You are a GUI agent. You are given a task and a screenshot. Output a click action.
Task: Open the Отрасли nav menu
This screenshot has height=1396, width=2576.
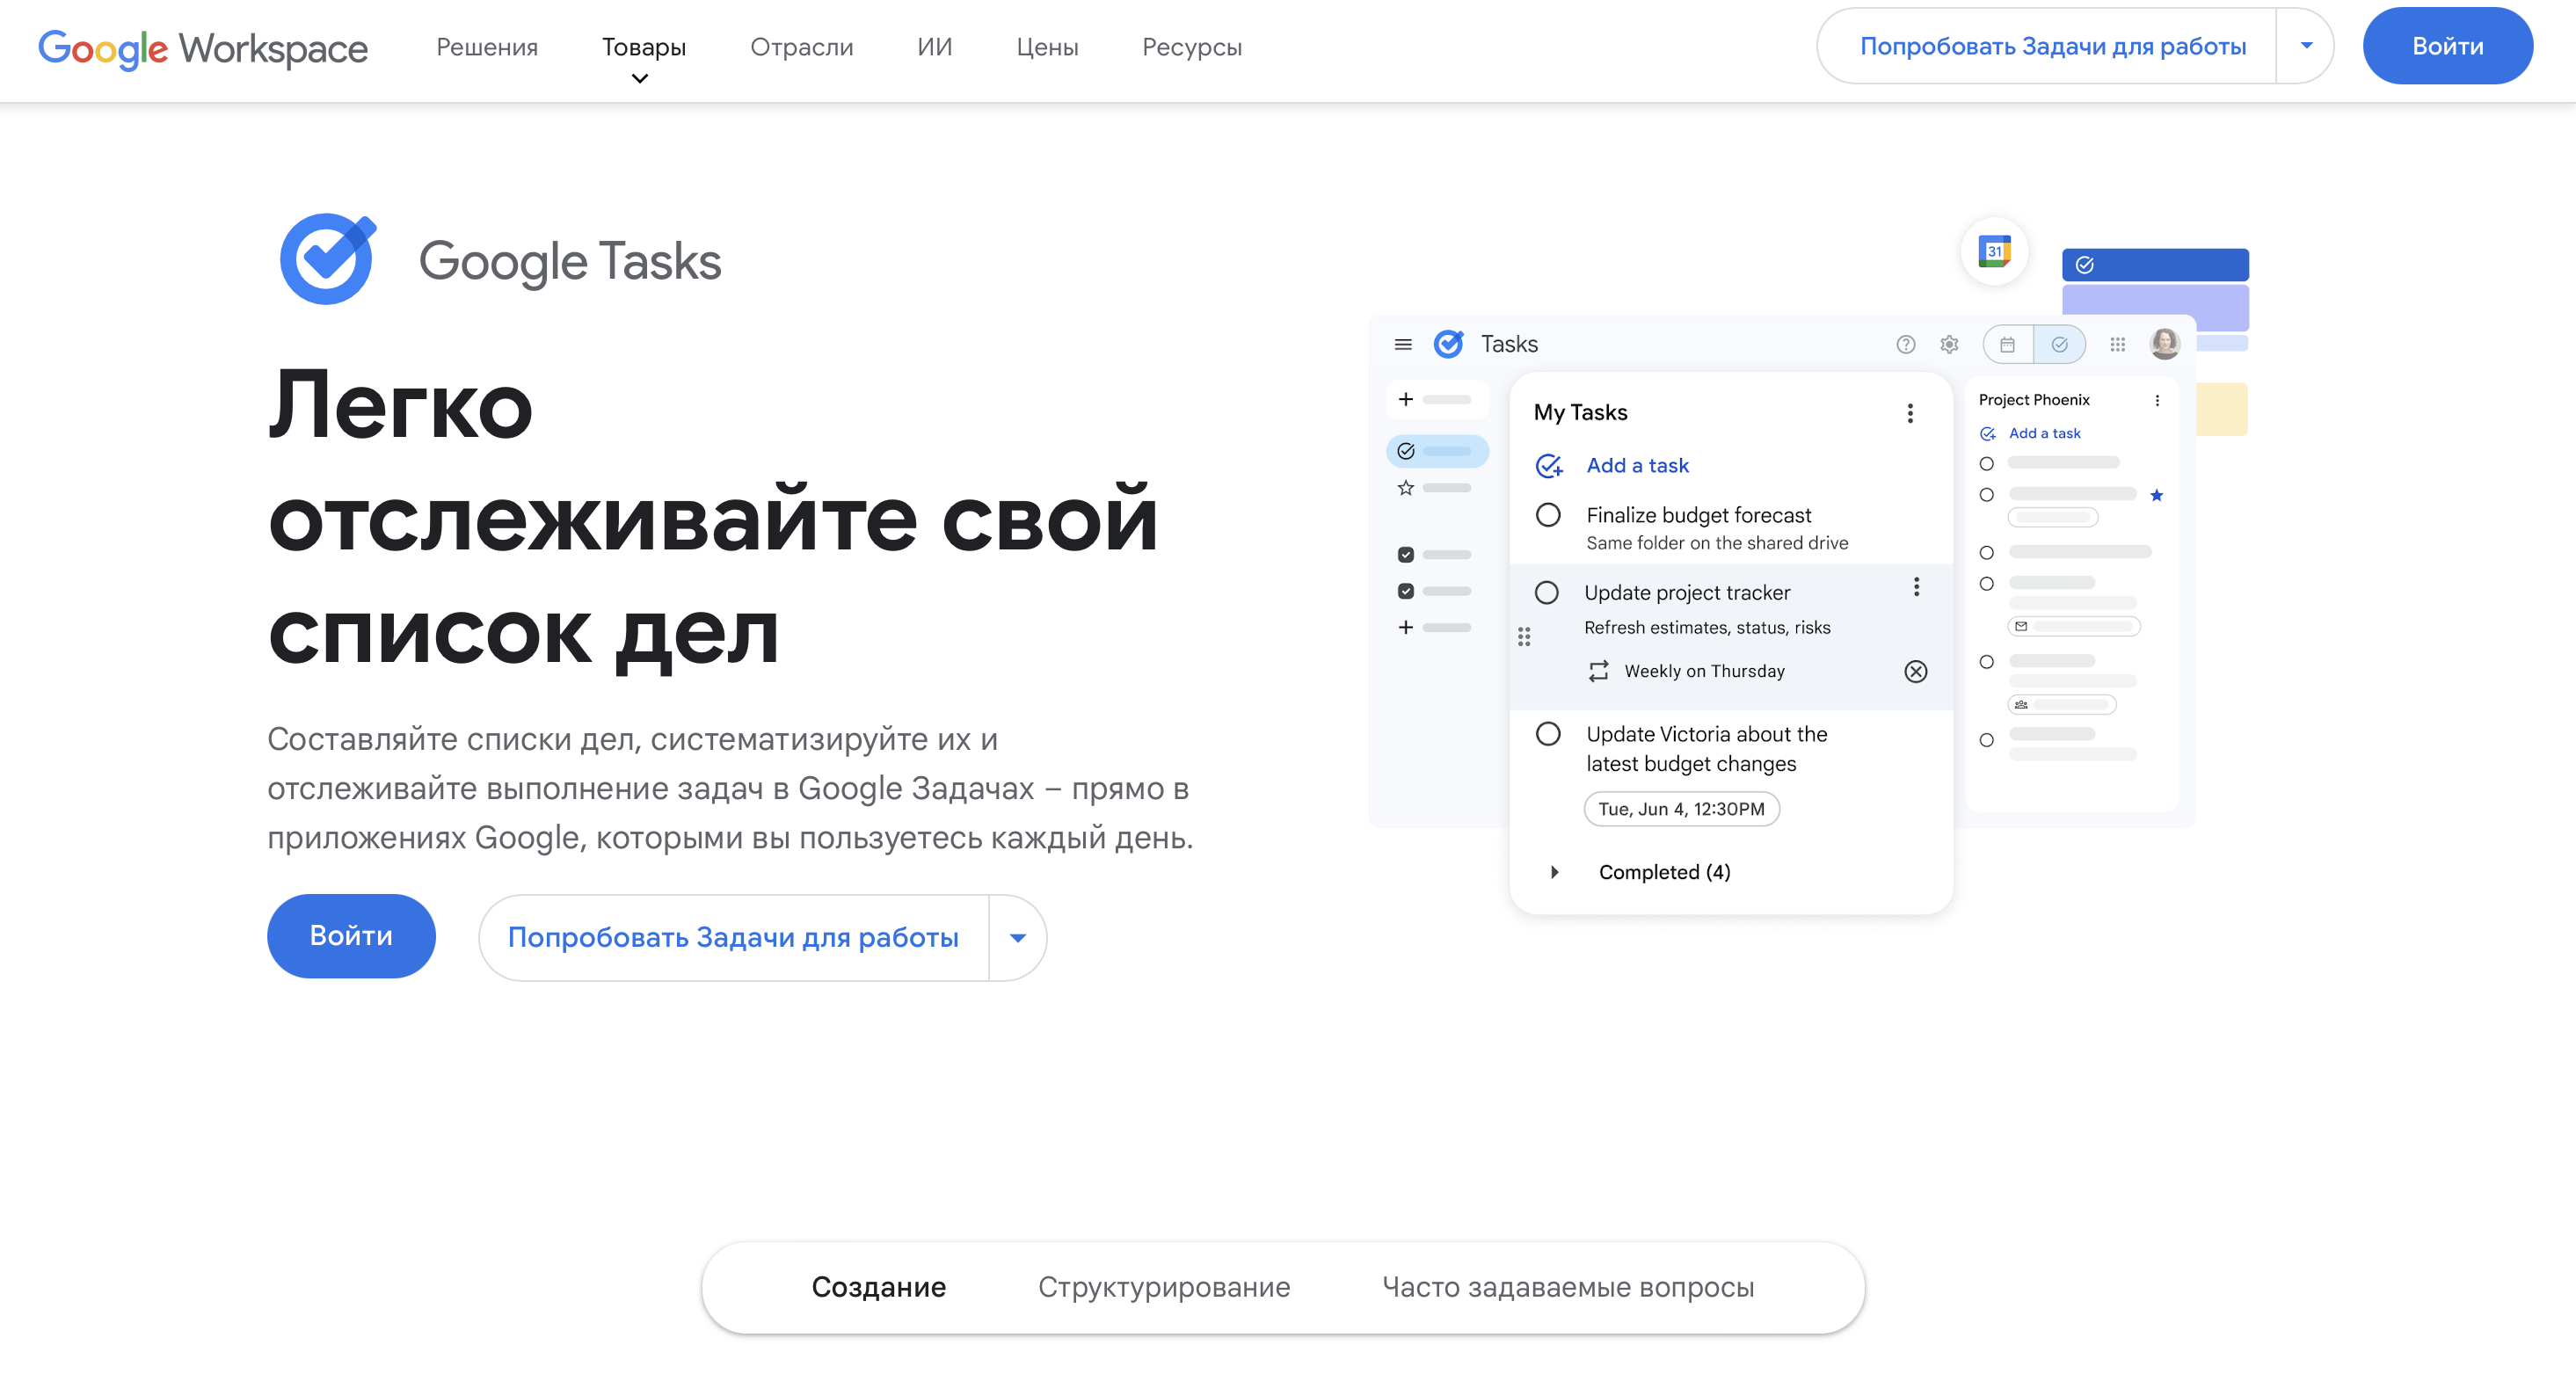(x=802, y=47)
